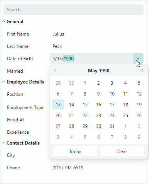
Task: Go to next month in calendar
Action: tap(142, 70)
